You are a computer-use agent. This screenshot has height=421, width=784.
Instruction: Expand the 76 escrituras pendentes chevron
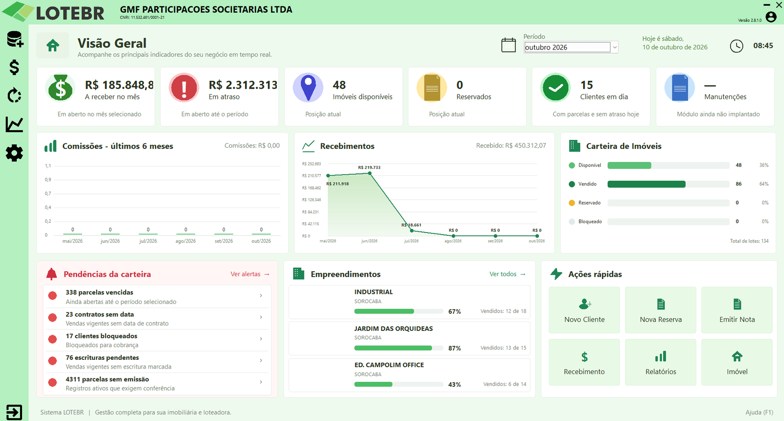tap(261, 360)
